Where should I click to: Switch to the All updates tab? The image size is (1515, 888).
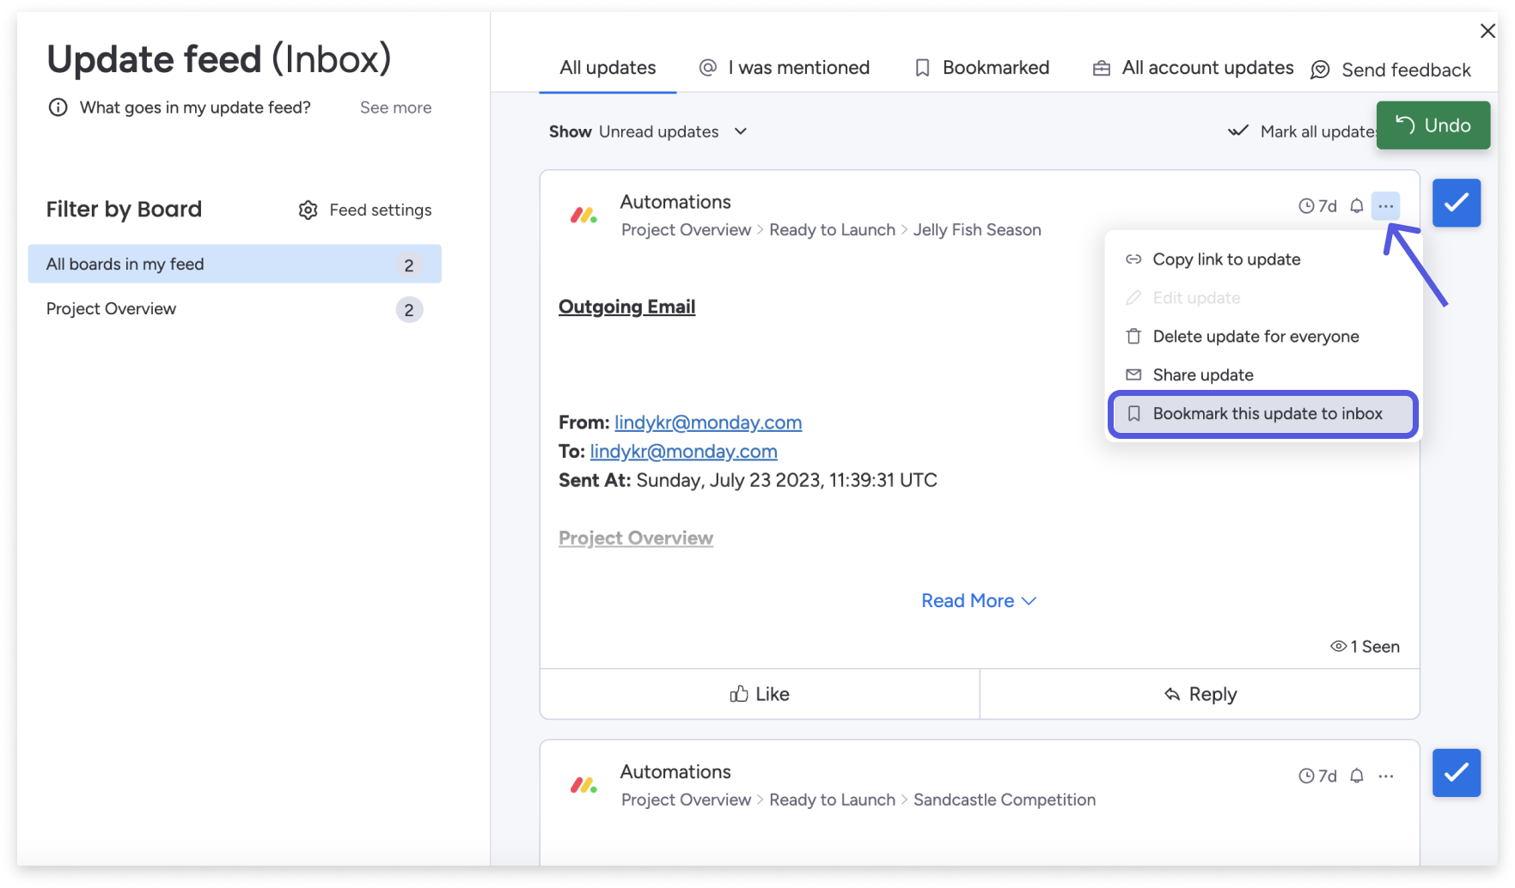point(608,68)
